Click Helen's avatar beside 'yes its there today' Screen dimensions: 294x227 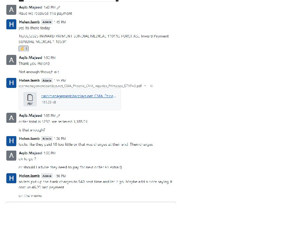[x=12, y=24]
